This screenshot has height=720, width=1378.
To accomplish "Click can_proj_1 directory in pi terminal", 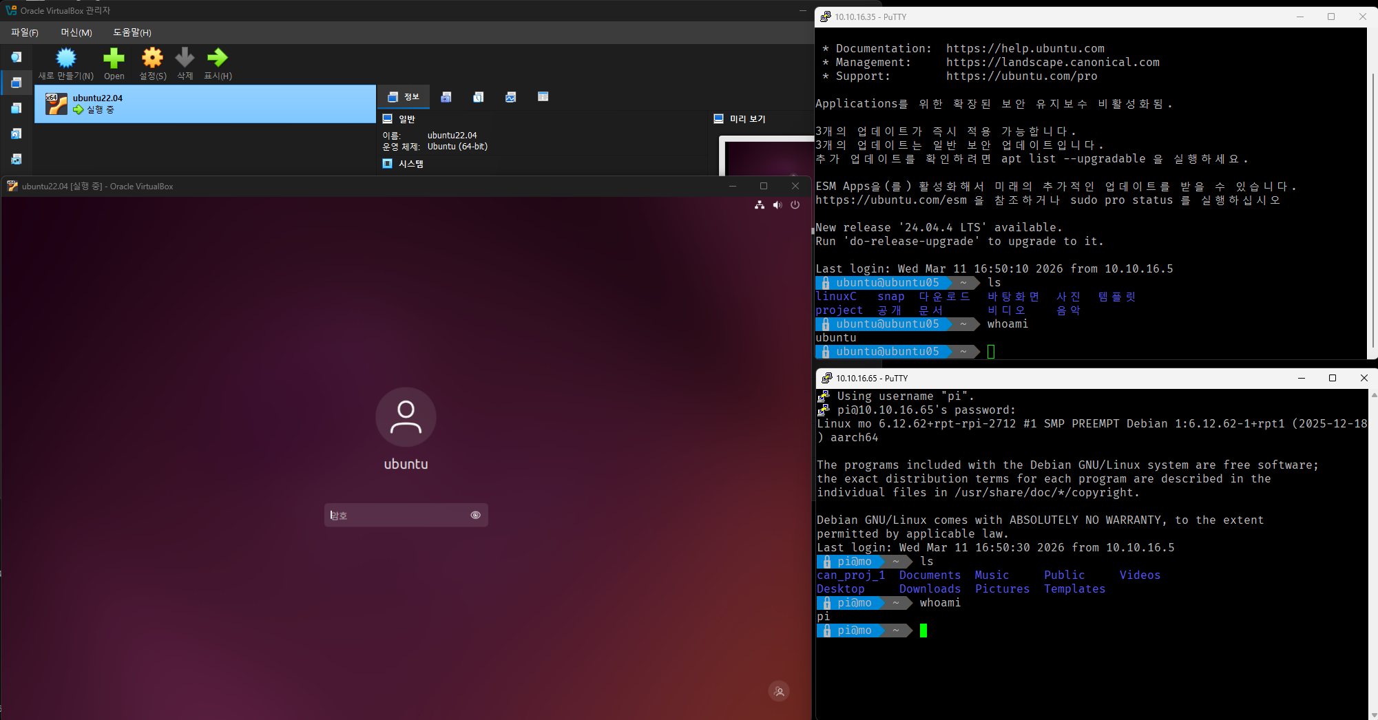I will pyautogui.click(x=851, y=575).
